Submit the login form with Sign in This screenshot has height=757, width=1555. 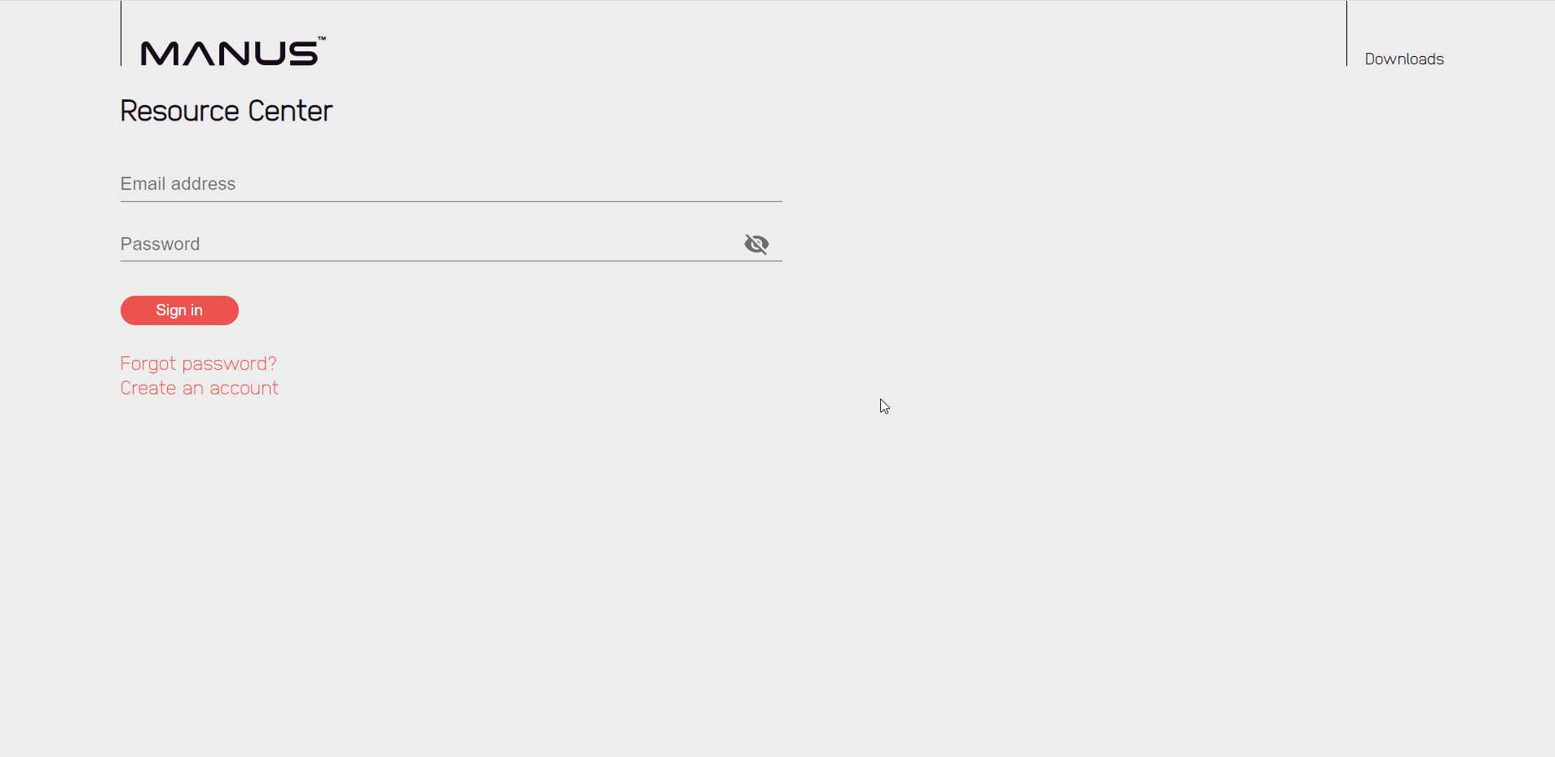(179, 310)
